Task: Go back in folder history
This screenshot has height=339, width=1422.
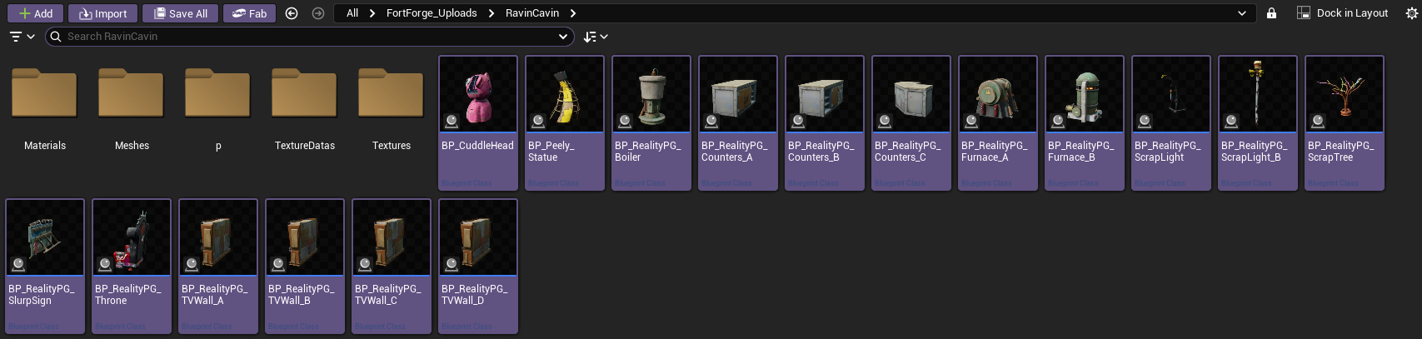Action: pyautogui.click(x=291, y=13)
